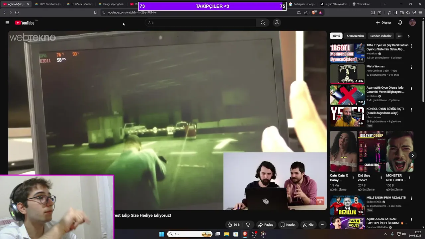Open the Misty Woman video thumbnail

(347, 74)
